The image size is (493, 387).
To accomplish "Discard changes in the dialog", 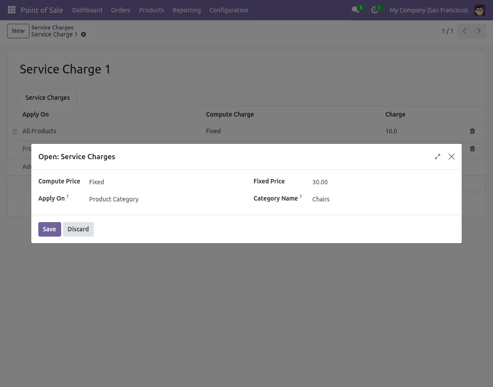I will (x=78, y=229).
